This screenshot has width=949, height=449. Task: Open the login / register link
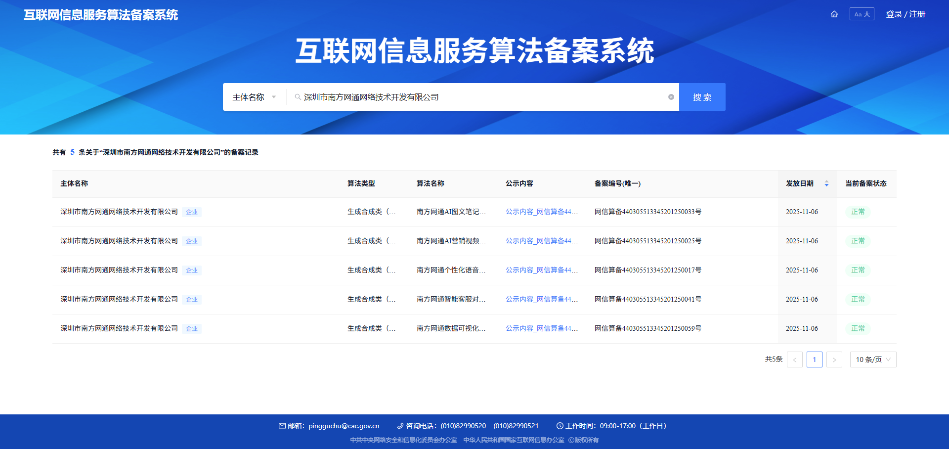(x=905, y=14)
